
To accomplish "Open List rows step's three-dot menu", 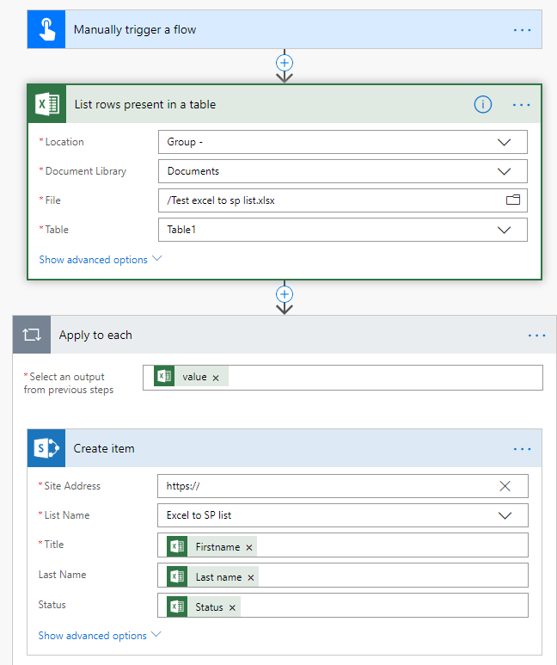I will click(x=522, y=104).
